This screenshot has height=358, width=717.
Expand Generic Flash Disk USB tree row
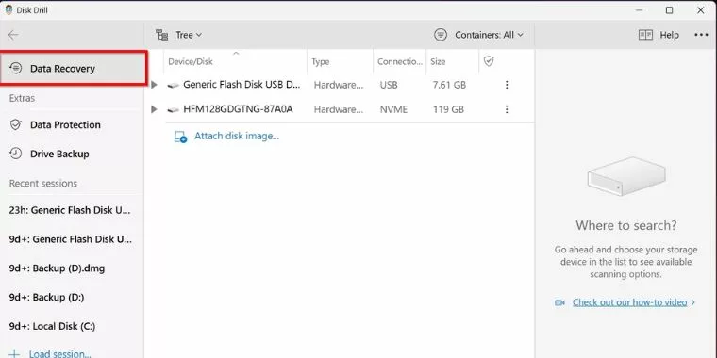(154, 85)
